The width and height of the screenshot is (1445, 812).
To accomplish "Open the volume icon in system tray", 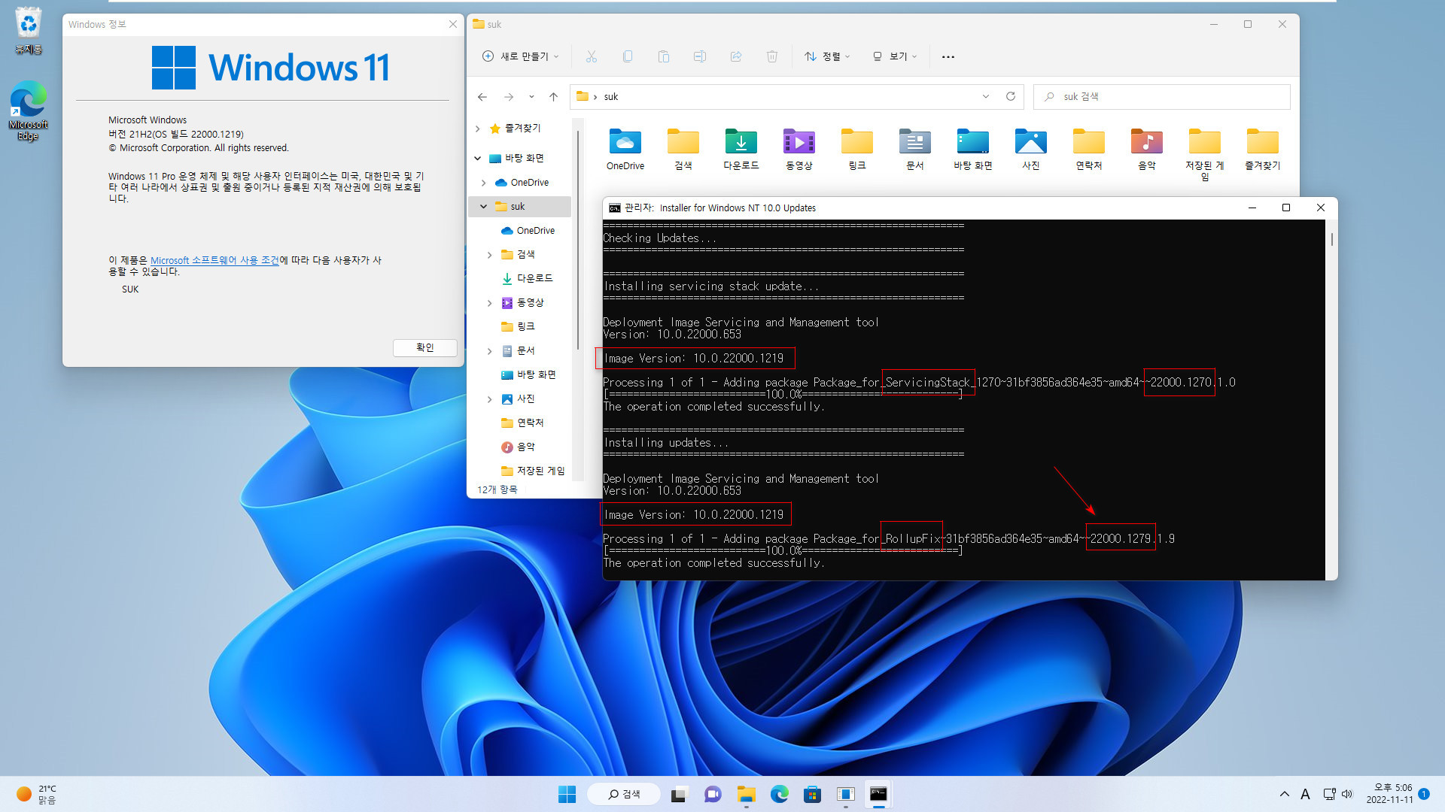I will pyautogui.click(x=1347, y=794).
